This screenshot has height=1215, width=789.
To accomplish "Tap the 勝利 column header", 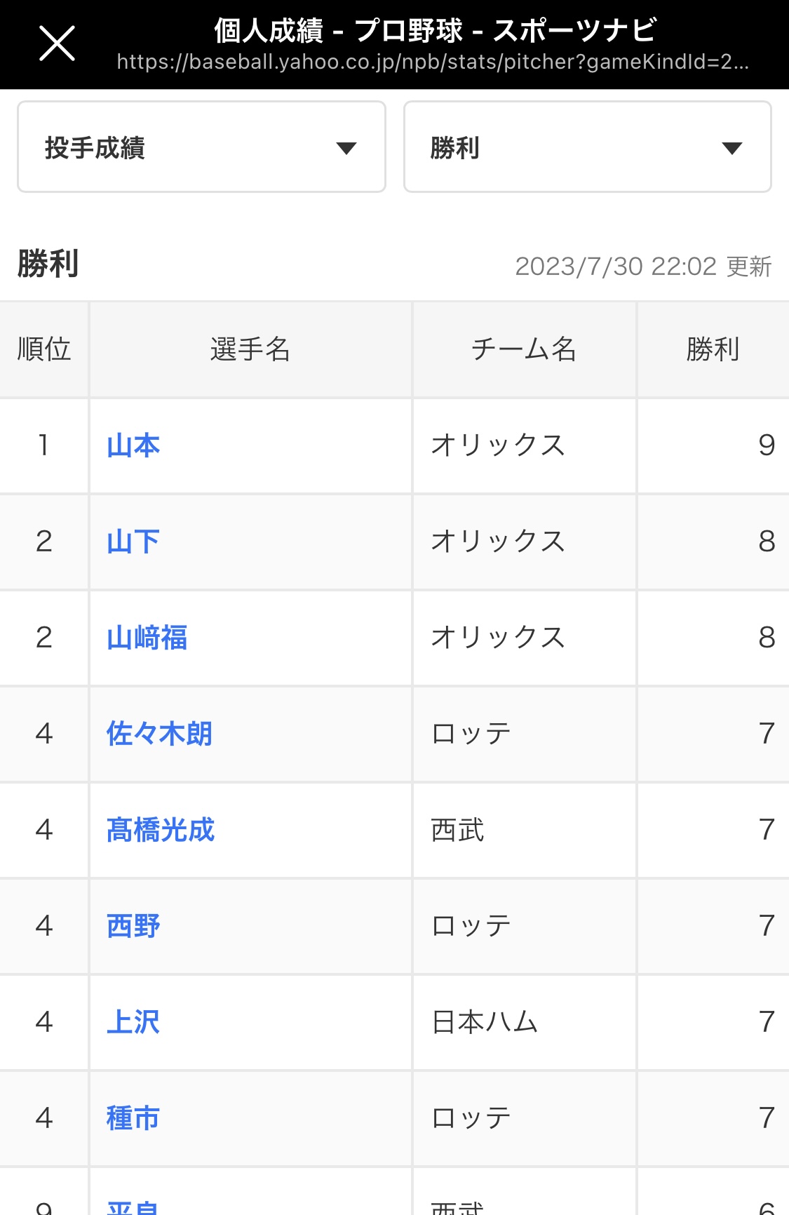I will click(x=713, y=349).
